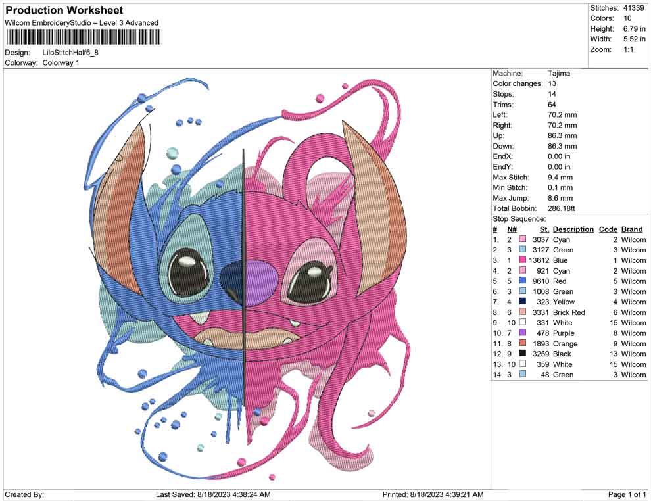Click the Stops value 14

552,94
